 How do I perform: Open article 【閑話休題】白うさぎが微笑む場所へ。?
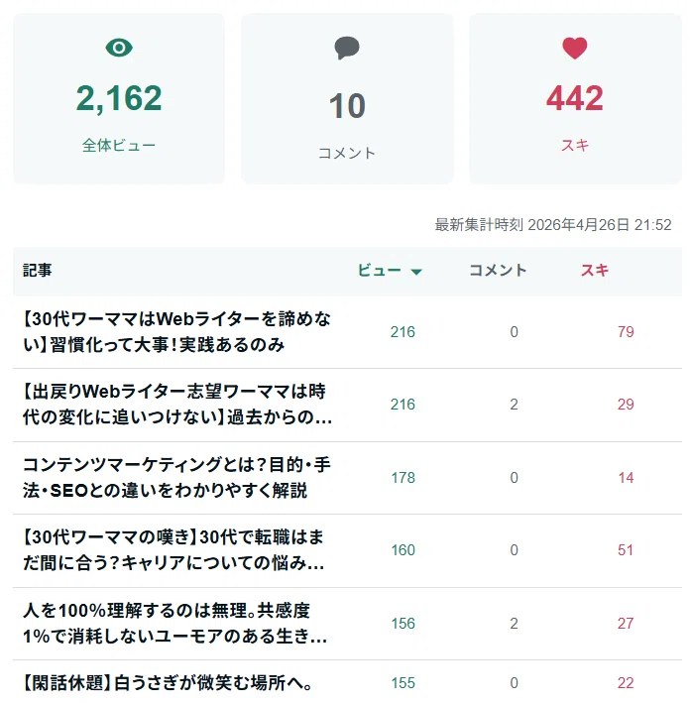tap(168, 683)
